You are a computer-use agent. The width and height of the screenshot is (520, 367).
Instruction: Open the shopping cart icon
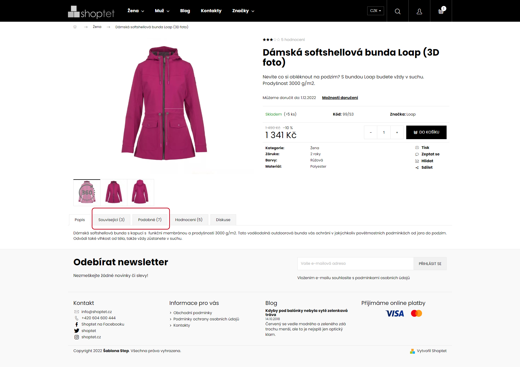click(x=441, y=11)
